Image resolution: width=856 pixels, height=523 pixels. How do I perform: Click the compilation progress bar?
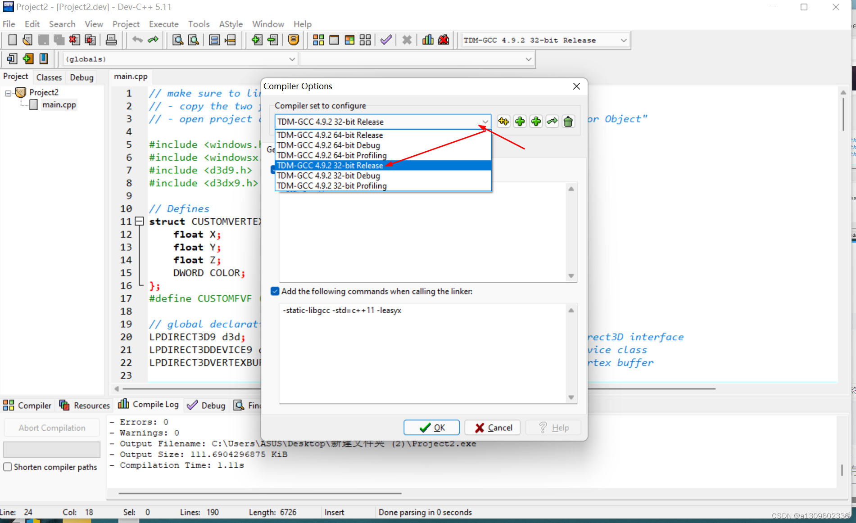(x=52, y=449)
